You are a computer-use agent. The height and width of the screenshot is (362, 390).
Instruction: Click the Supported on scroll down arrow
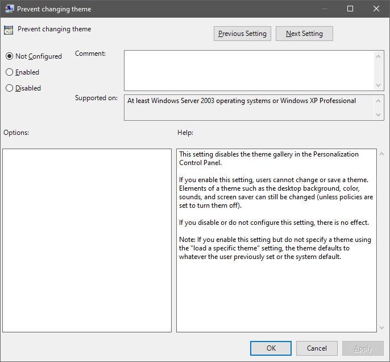379,115
